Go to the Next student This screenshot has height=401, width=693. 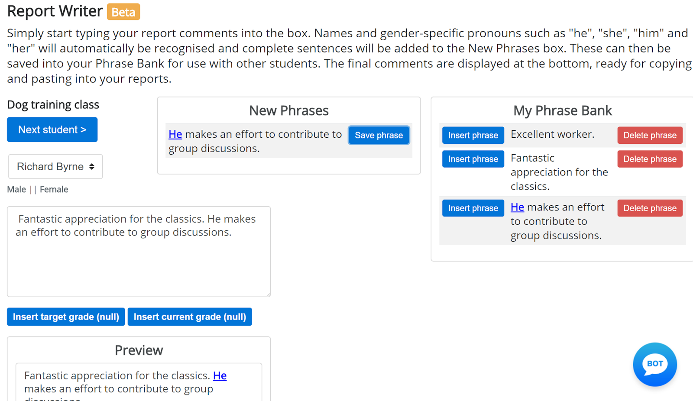[x=52, y=129]
